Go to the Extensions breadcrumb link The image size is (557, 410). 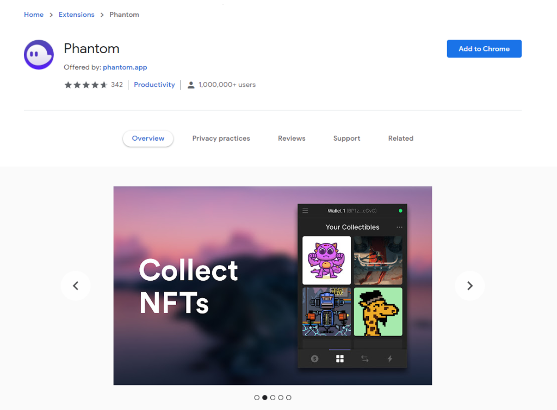point(76,15)
